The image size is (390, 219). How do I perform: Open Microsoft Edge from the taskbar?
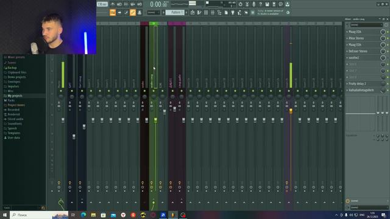point(83,215)
